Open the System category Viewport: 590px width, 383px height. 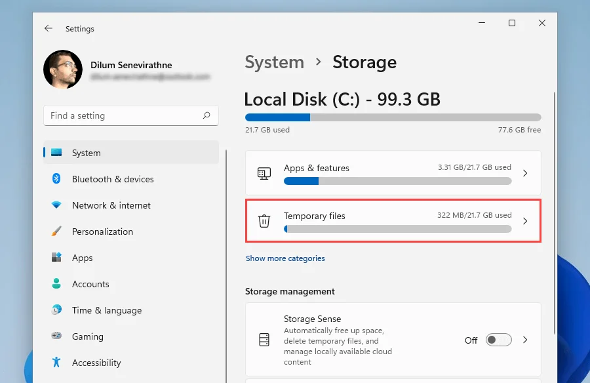click(131, 153)
